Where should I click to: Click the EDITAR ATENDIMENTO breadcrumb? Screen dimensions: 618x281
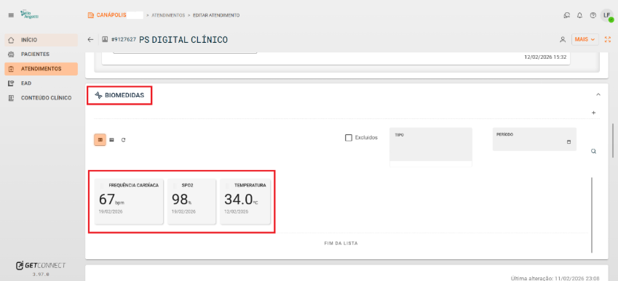(x=216, y=15)
